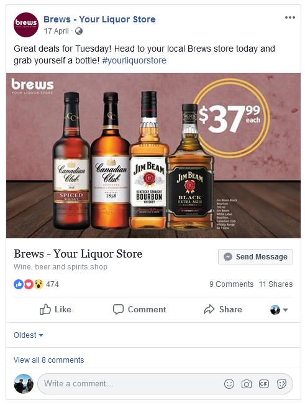Open the three-dot post options menu

(290, 17)
